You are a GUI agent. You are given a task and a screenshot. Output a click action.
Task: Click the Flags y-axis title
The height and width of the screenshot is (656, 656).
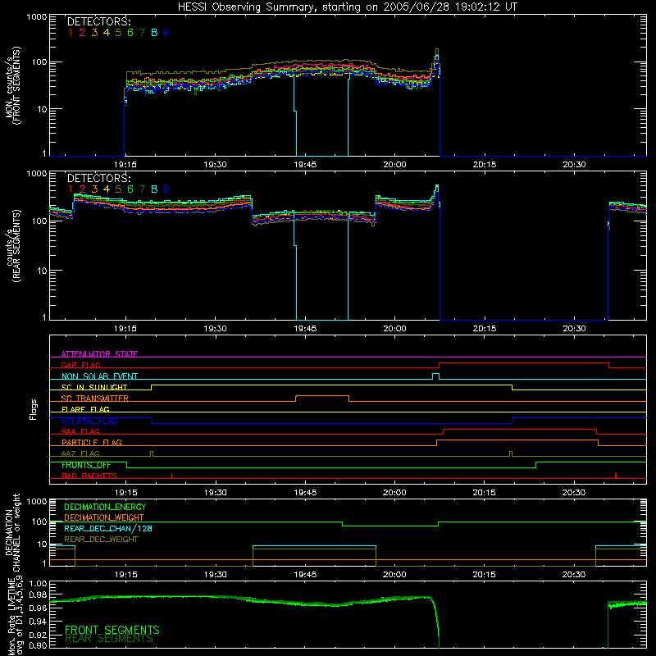(x=34, y=409)
